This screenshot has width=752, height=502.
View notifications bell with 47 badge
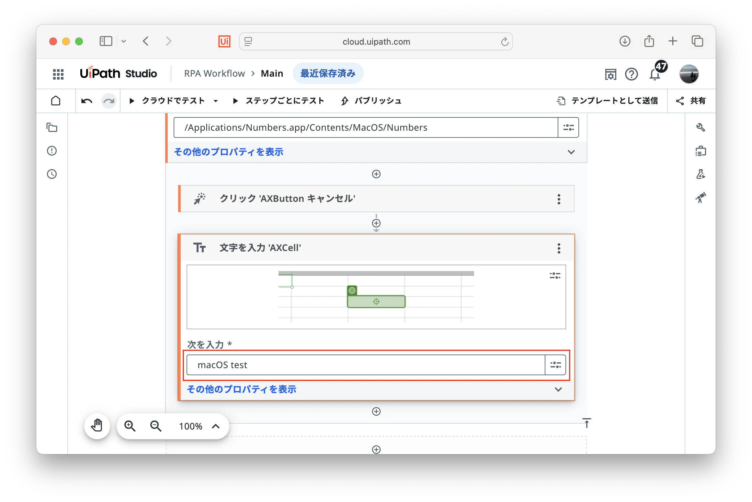coord(655,74)
